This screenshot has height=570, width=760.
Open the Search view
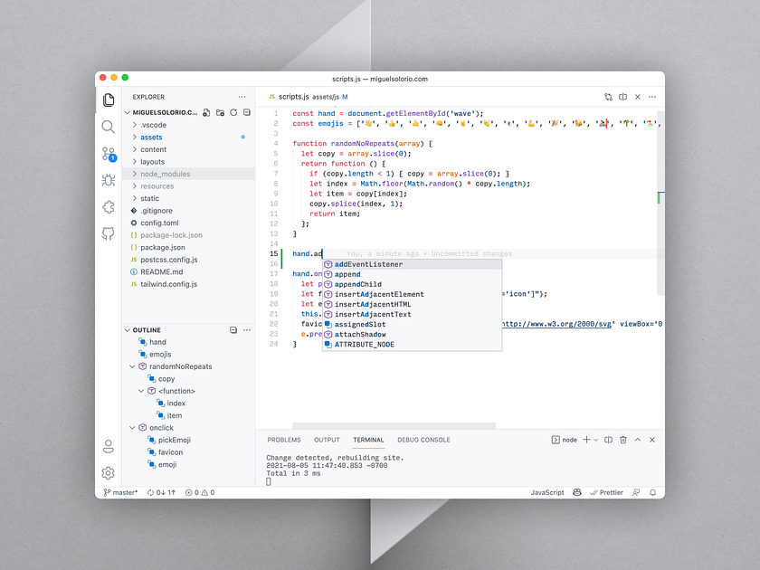pyautogui.click(x=109, y=128)
